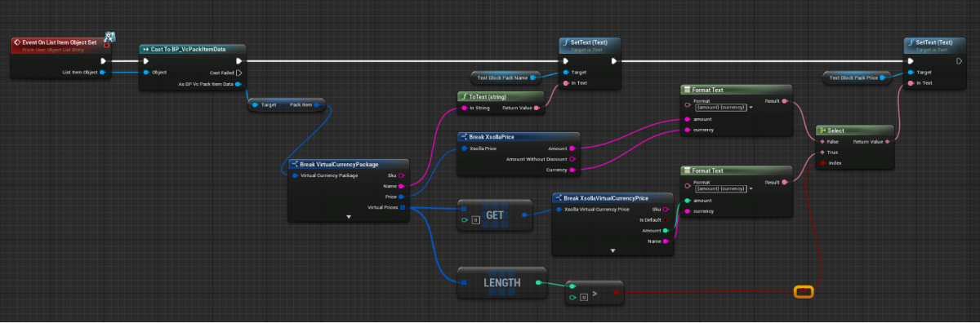Select the GET array node
This screenshot has width=980, height=323.
tap(494, 214)
